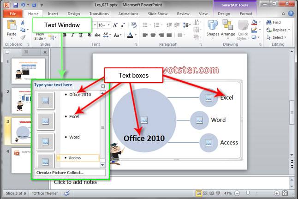Apply text shadow with the S icon

coord(89,35)
